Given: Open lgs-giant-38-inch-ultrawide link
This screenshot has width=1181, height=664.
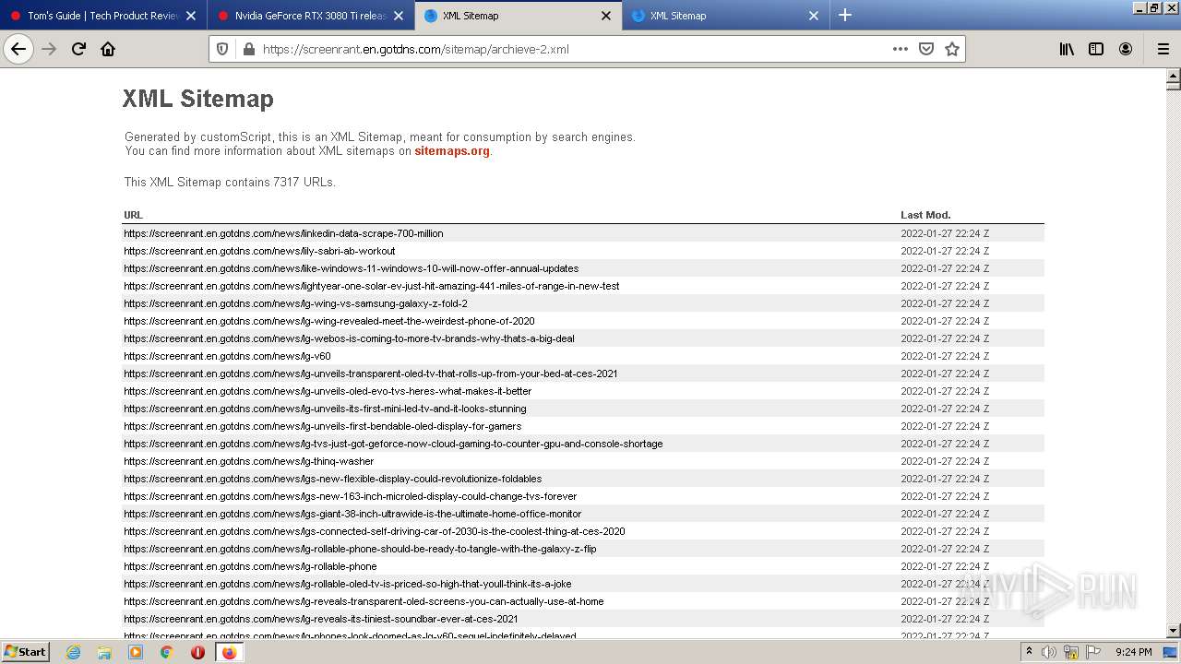Looking at the screenshot, I should (x=352, y=514).
